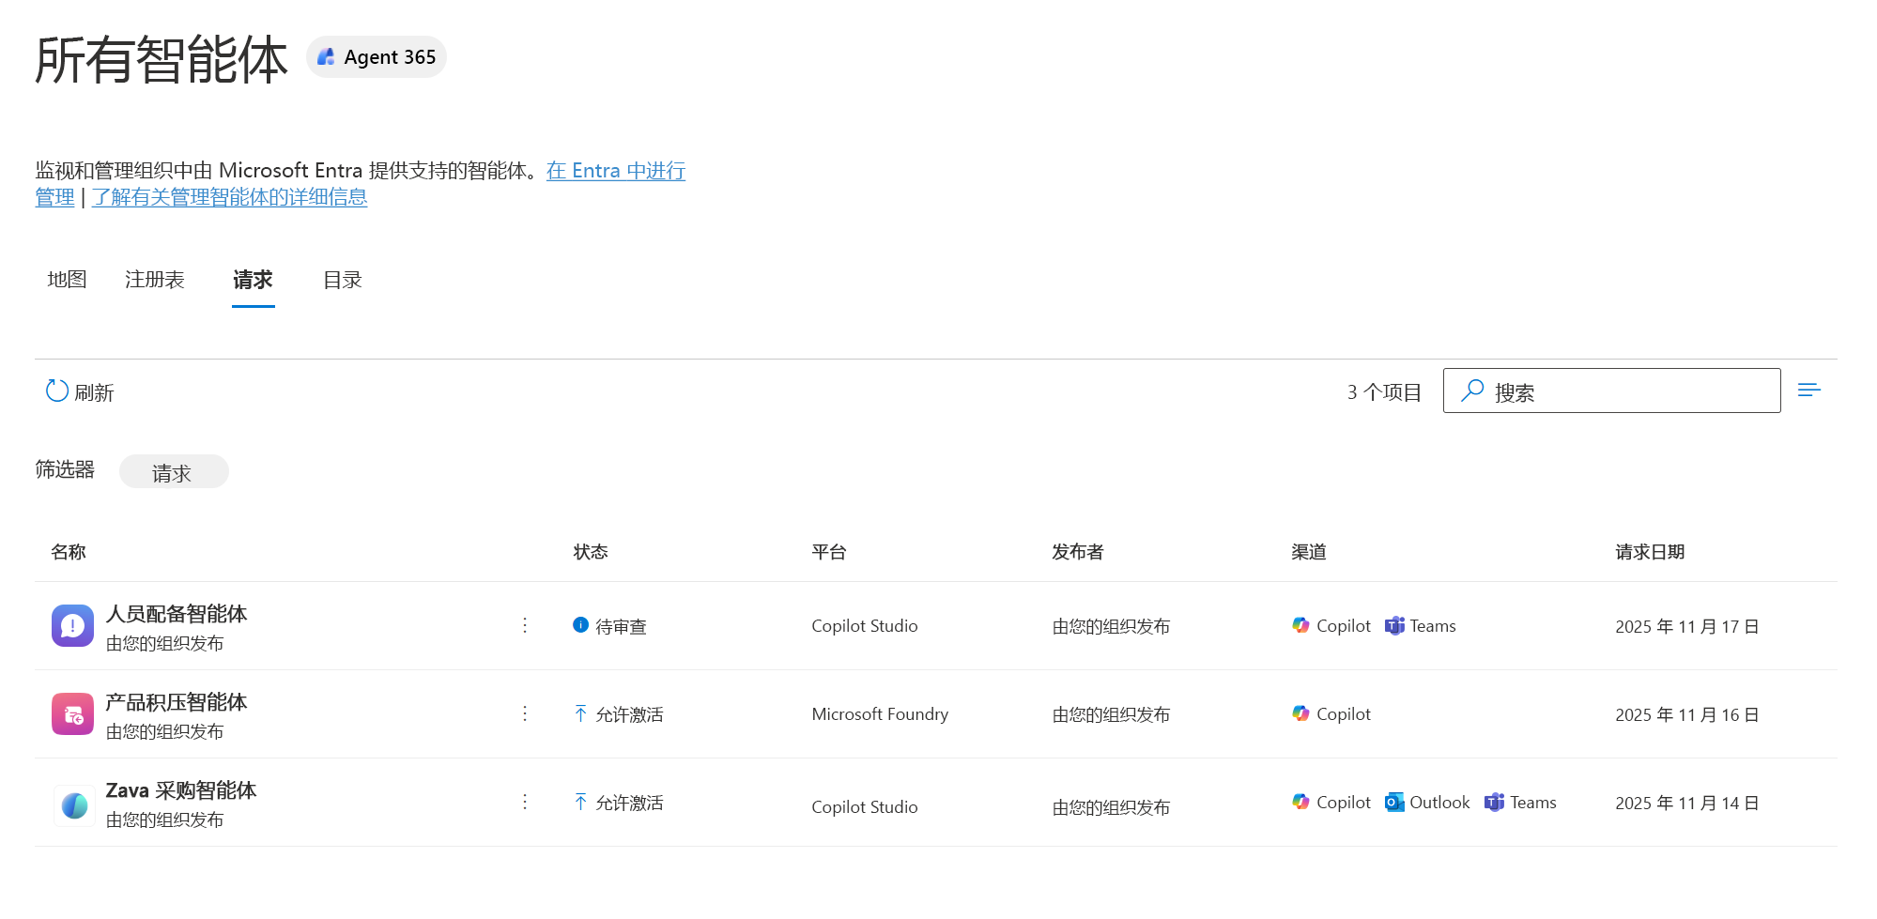Open the 人员配备智能体 agent name
Image resolution: width=1877 pixels, height=919 pixels.
177,614
